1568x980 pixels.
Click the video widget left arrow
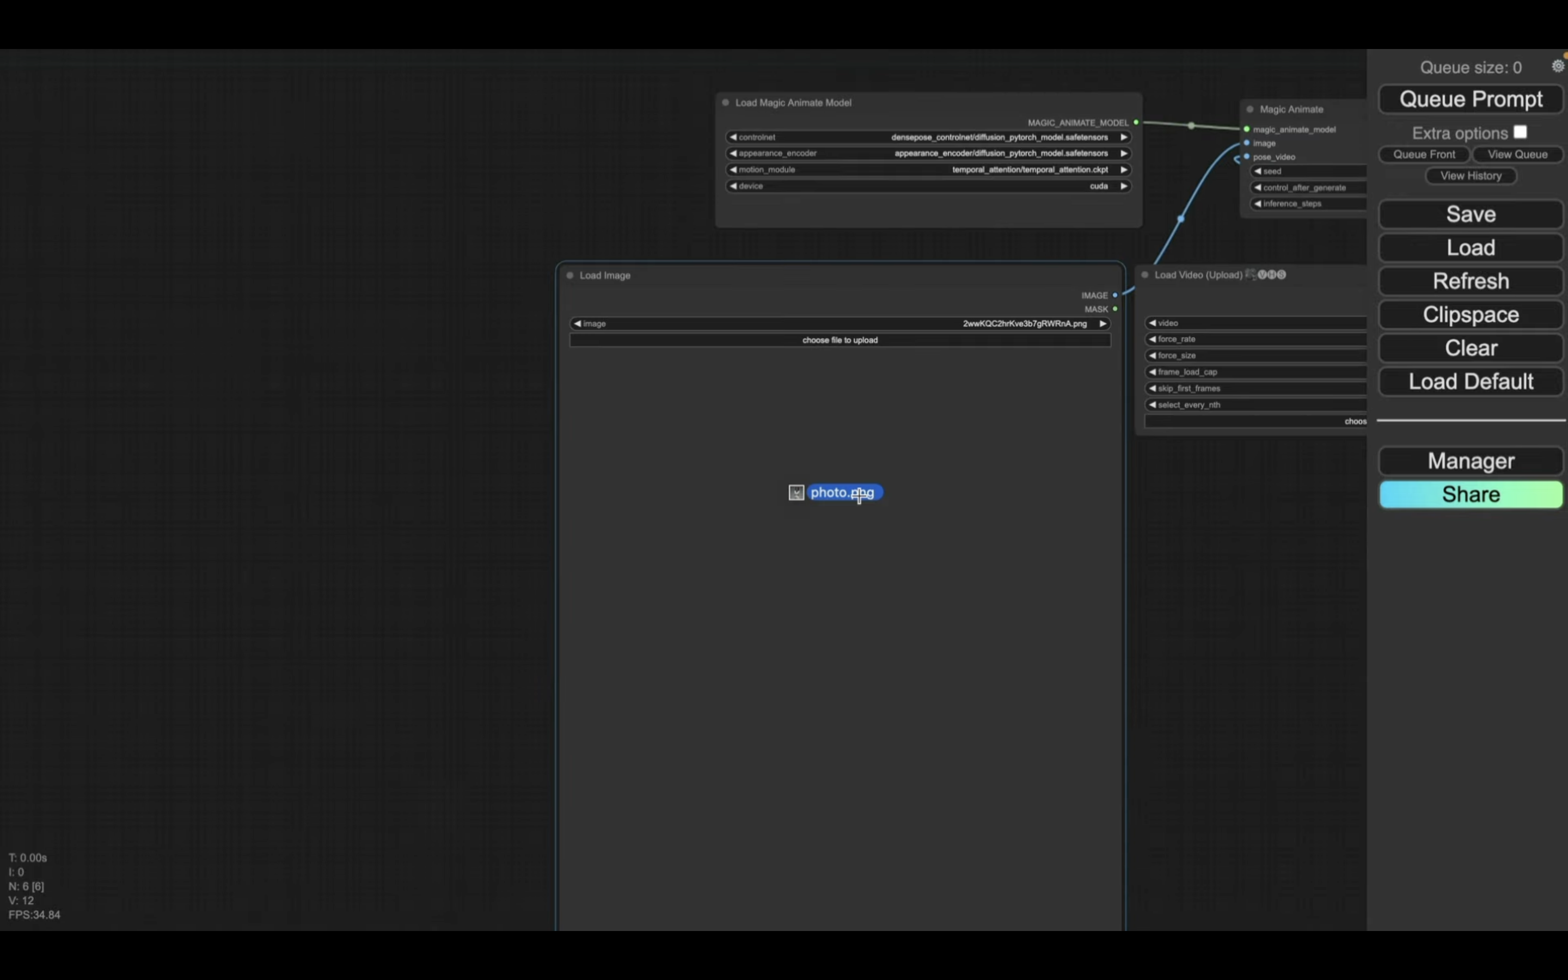click(1153, 323)
